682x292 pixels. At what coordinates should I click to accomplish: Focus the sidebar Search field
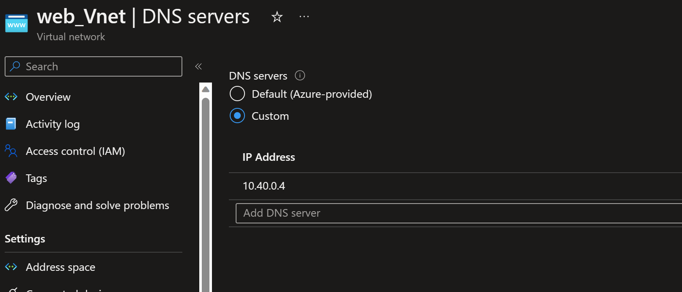point(93,66)
